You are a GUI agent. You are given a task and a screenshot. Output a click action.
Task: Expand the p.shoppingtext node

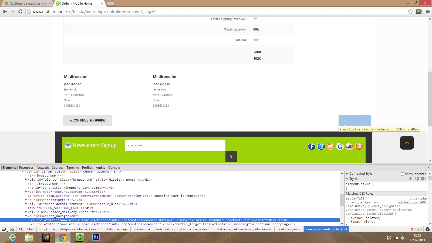[x=26, y=200]
